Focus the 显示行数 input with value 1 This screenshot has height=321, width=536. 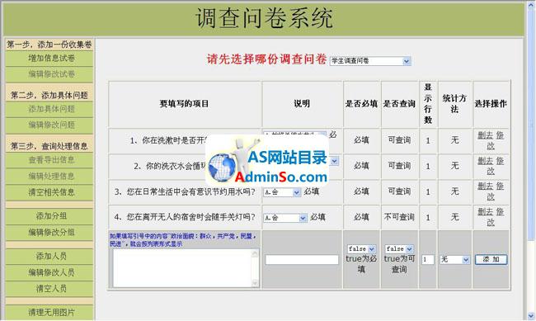[428, 260]
